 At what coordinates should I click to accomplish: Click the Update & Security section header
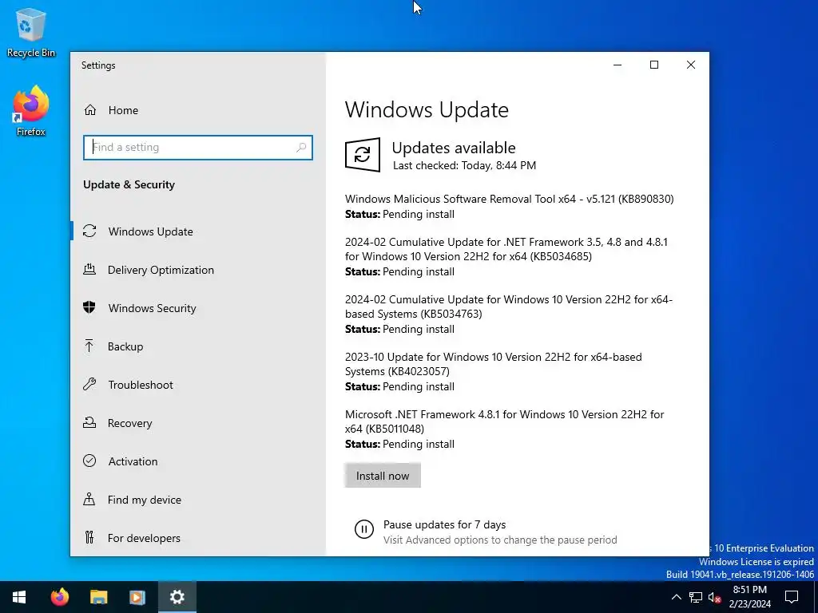tap(129, 184)
